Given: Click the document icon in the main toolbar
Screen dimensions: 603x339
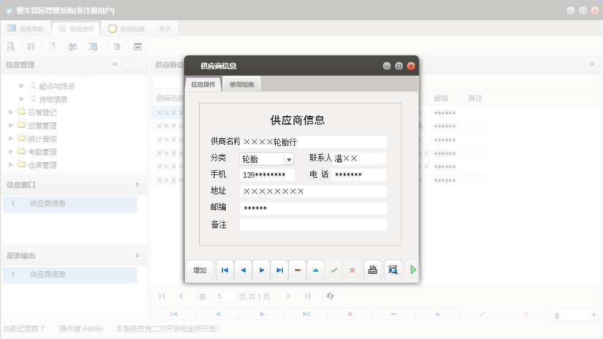Looking at the screenshot, I should [52, 46].
